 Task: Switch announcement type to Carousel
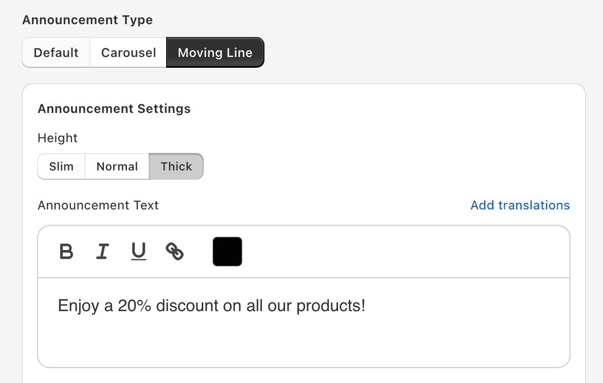[x=129, y=52]
